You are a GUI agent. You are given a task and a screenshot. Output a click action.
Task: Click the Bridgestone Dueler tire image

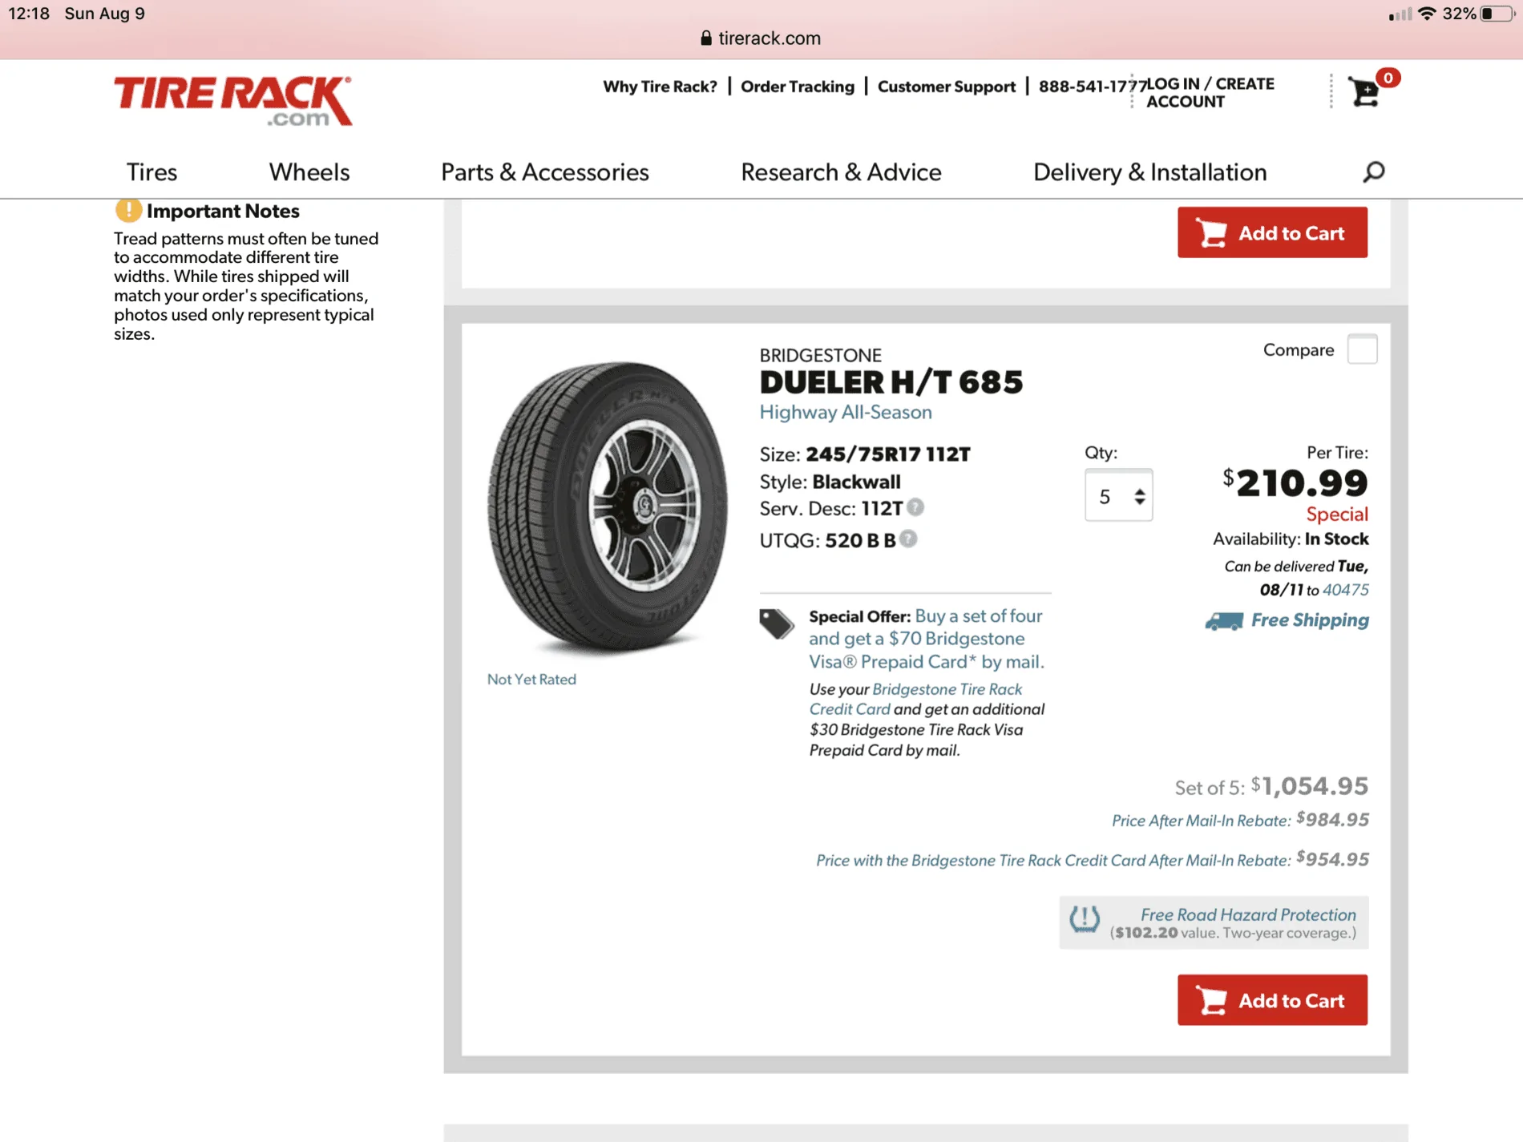[608, 506]
